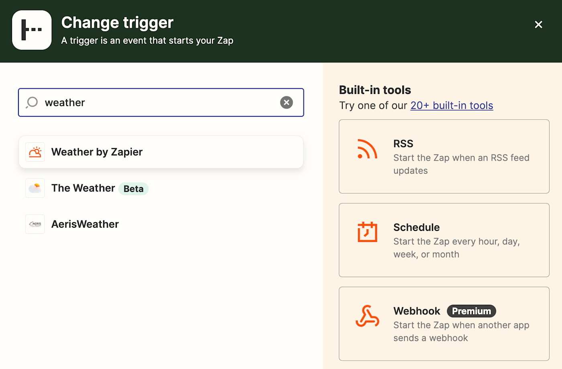This screenshot has width=562, height=369.
Task: Click Webhook description about another app
Action: (x=461, y=332)
